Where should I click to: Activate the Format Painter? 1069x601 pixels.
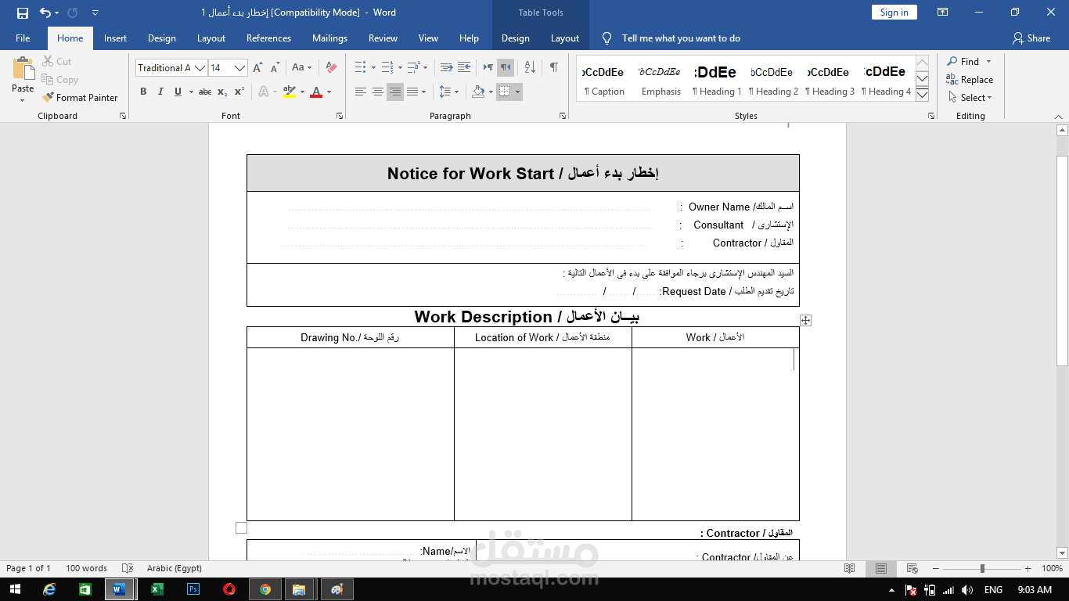[80, 98]
